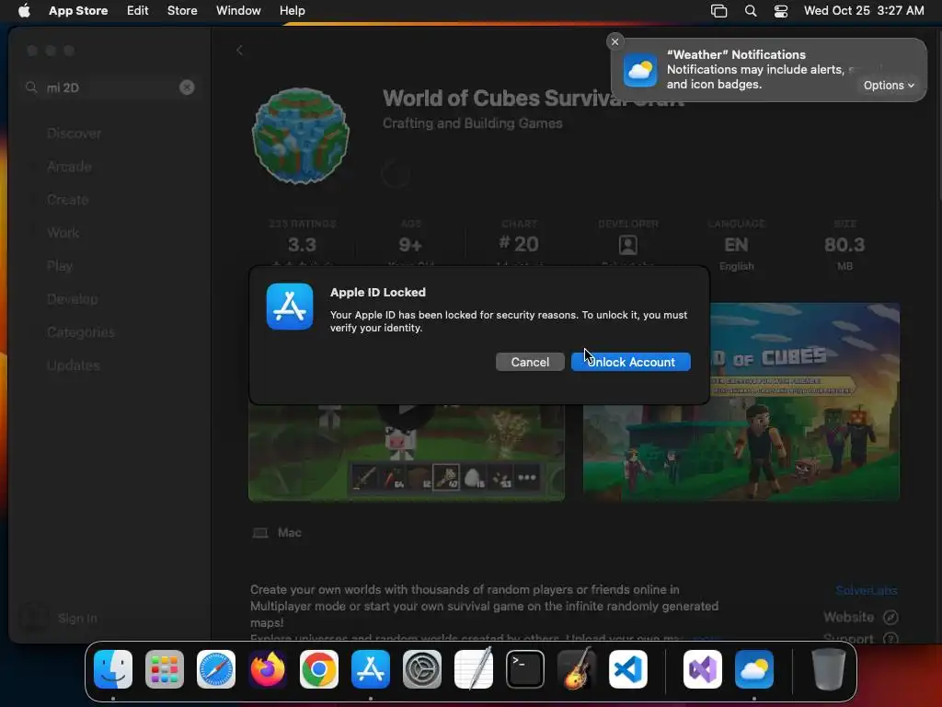The width and height of the screenshot is (942, 707).
Task: Select Updates in the sidebar
Action: pos(74,365)
